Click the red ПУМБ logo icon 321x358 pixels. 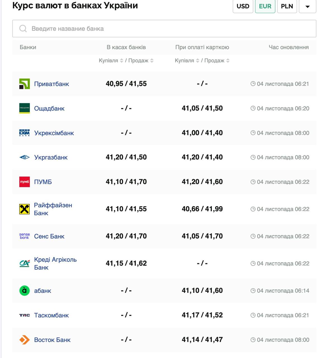point(24,182)
